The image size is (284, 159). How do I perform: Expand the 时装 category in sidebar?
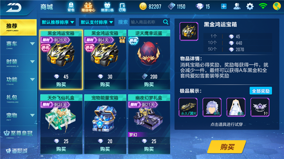pos(18,63)
